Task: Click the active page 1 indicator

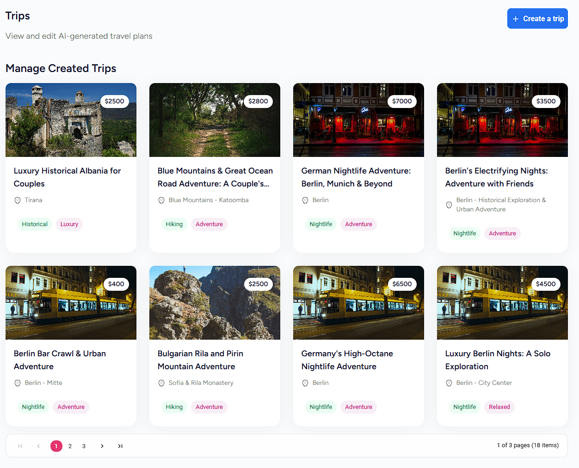Action: [x=56, y=446]
